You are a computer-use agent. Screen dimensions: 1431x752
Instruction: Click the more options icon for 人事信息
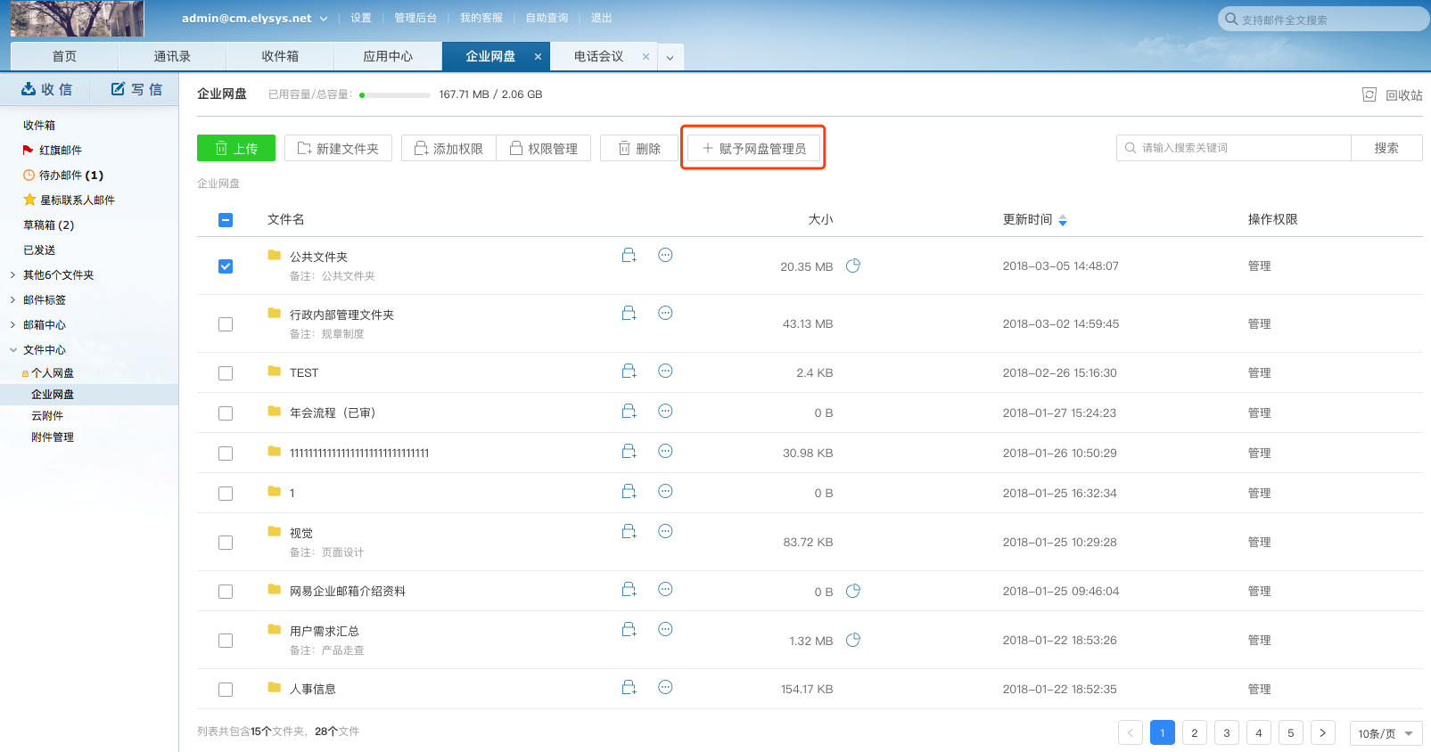pyautogui.click(x=665, y=687)
